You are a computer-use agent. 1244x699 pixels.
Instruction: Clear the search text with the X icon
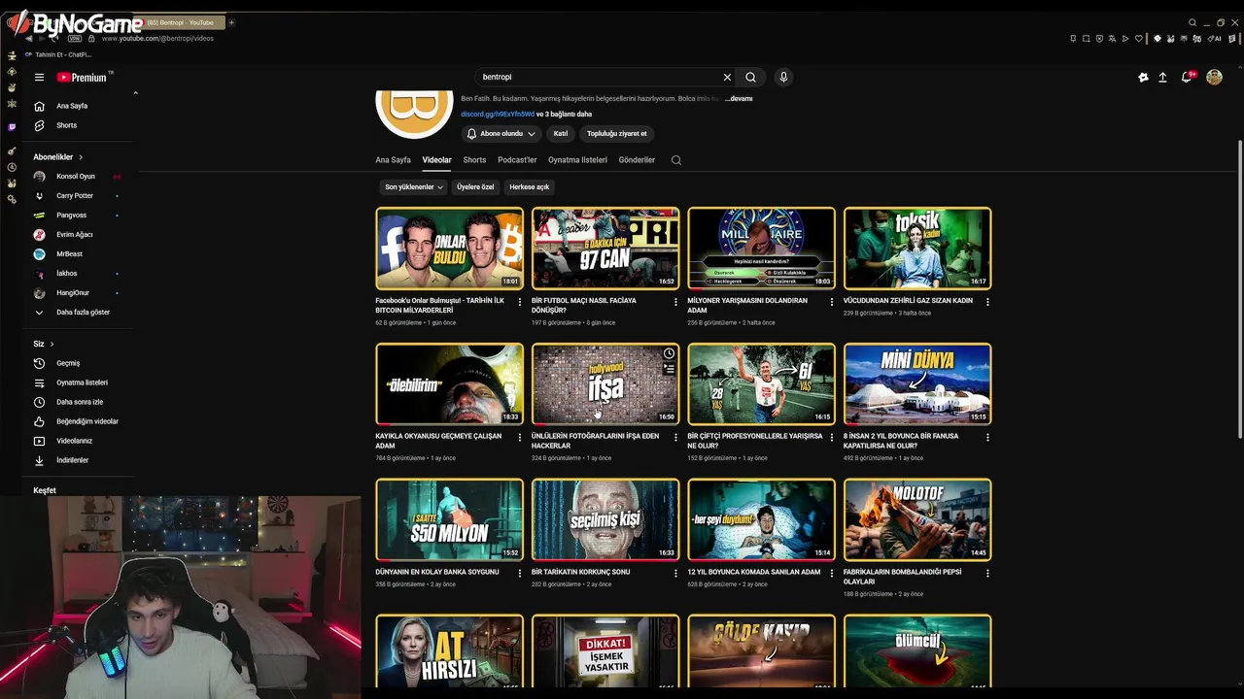click(x=727, y=77)
